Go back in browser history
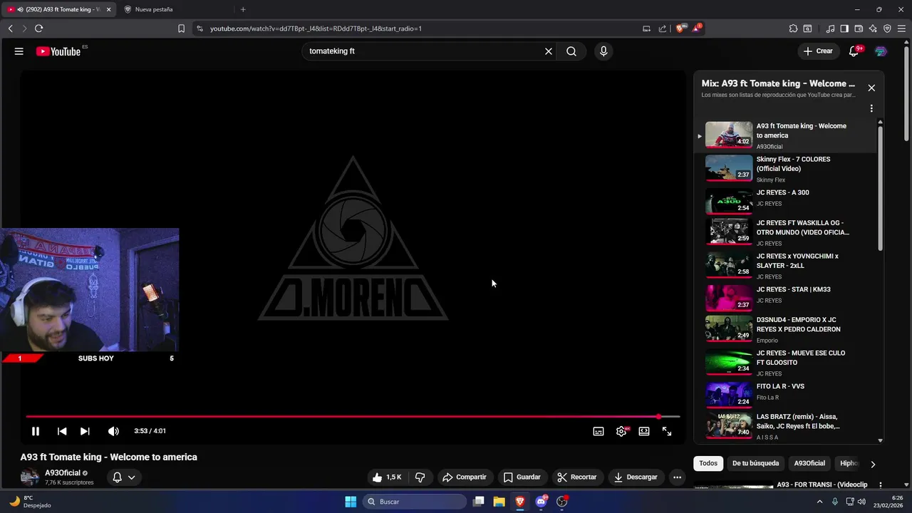Screen dimensions: 912x513 point(10,28)
